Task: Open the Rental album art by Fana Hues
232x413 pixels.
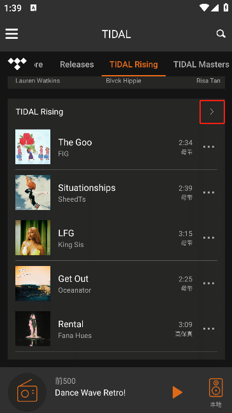Action: [x=33, y=329]
